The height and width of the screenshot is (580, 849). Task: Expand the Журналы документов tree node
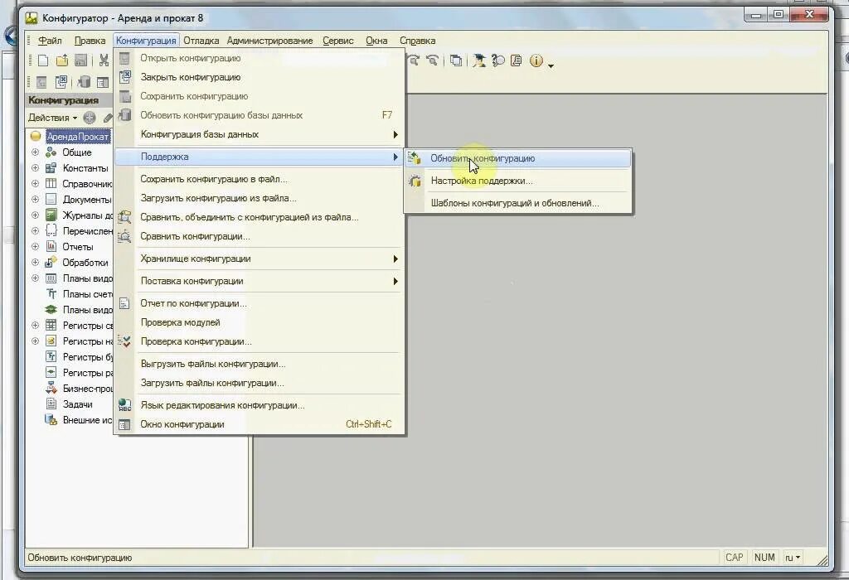point(35,215)
